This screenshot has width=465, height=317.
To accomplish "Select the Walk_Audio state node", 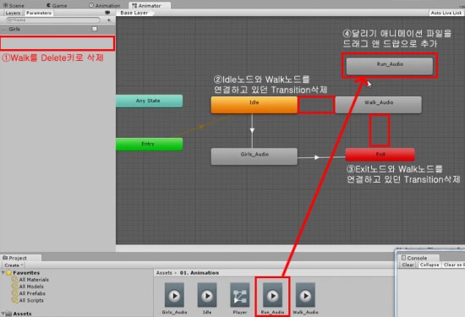I will [379, 104].
